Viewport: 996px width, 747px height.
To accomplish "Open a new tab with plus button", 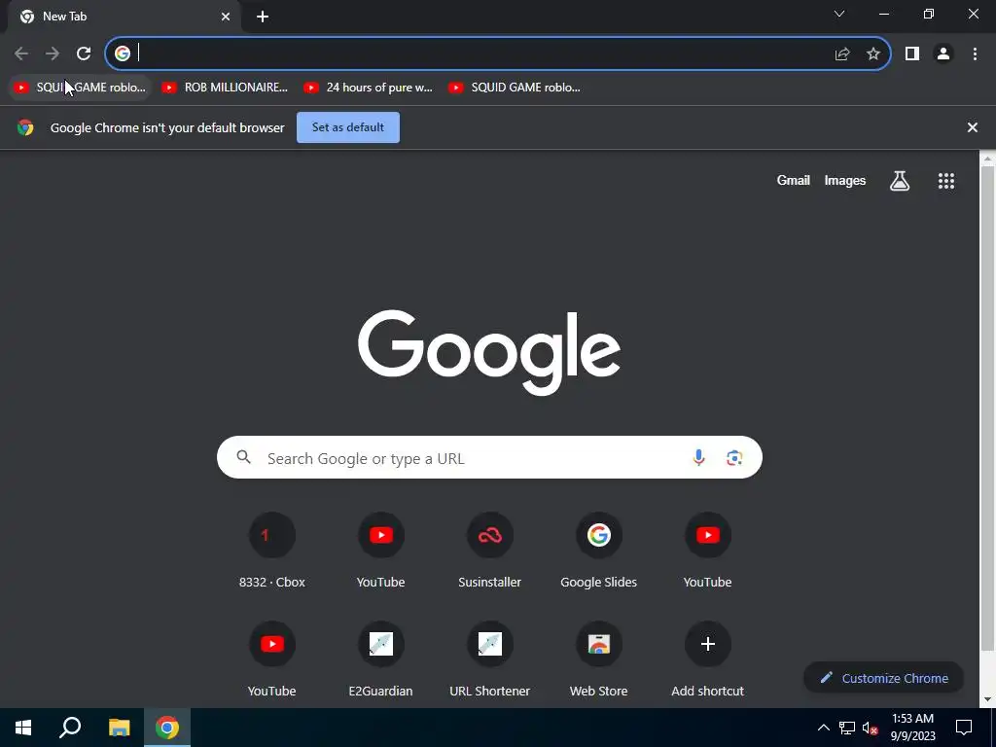I will coord(263,17).
